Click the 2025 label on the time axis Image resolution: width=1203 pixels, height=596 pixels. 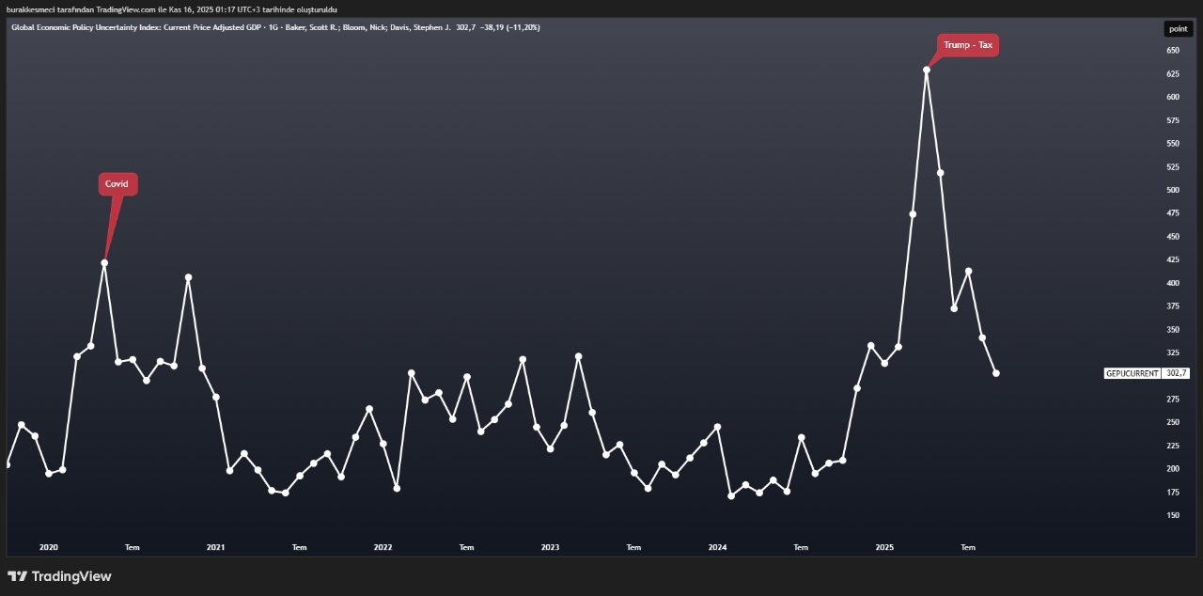884,547
